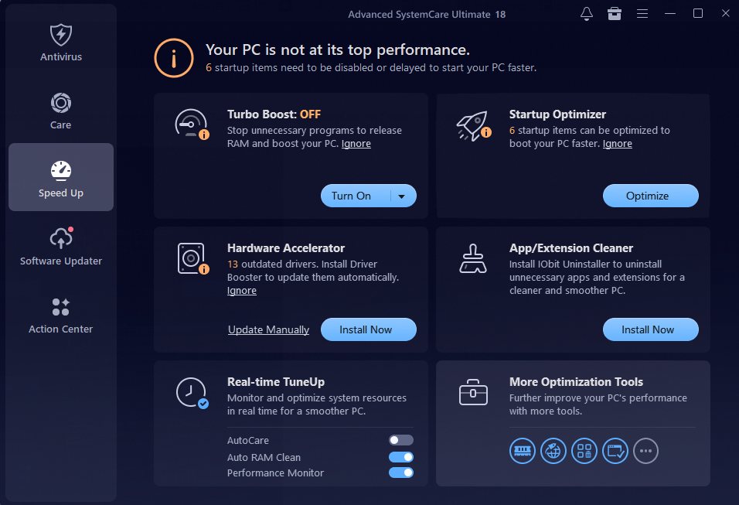The width and height of the screenshot is (739, 505).
Task: Click Install Now for App/Extension Cleaner
Action: (x=650, y=329)
